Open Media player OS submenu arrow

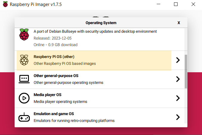pyautogui.click(x=178, y=98)
